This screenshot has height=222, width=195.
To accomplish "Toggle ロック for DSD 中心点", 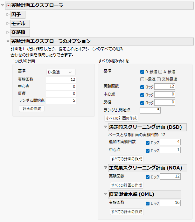I will pyautogui.click(x=148, y=151).
